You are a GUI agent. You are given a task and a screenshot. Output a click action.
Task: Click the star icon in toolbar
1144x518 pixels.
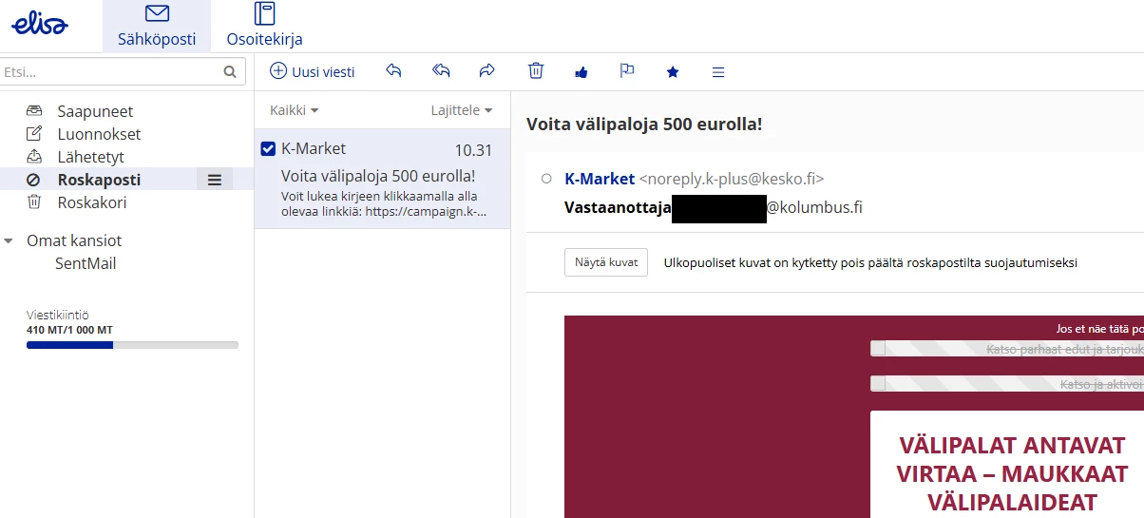coord(673,71)
